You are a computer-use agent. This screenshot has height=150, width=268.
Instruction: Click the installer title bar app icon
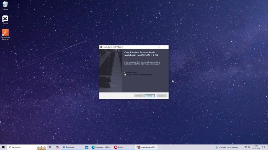point(101,47)
